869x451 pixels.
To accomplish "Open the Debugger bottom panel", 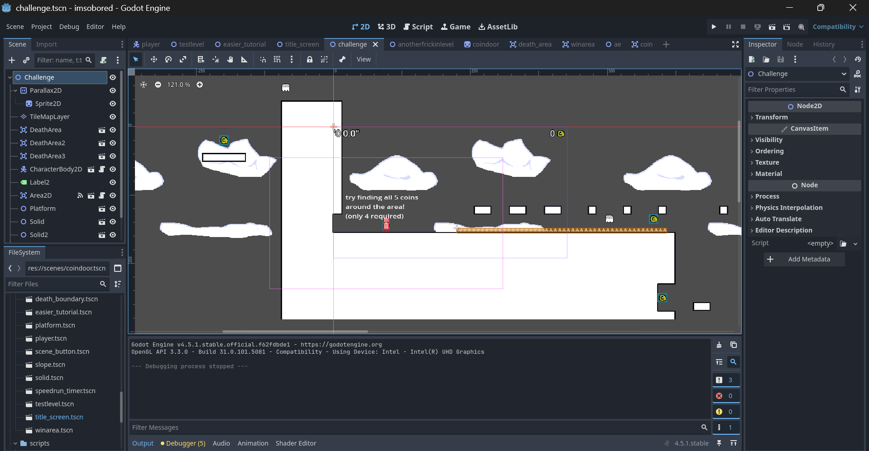I will tap(185, 443).
